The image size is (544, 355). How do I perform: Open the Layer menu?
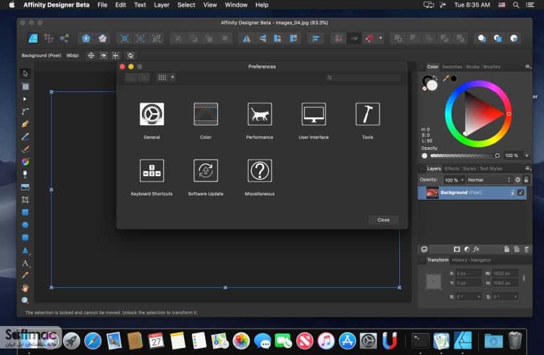click(162, 5)
